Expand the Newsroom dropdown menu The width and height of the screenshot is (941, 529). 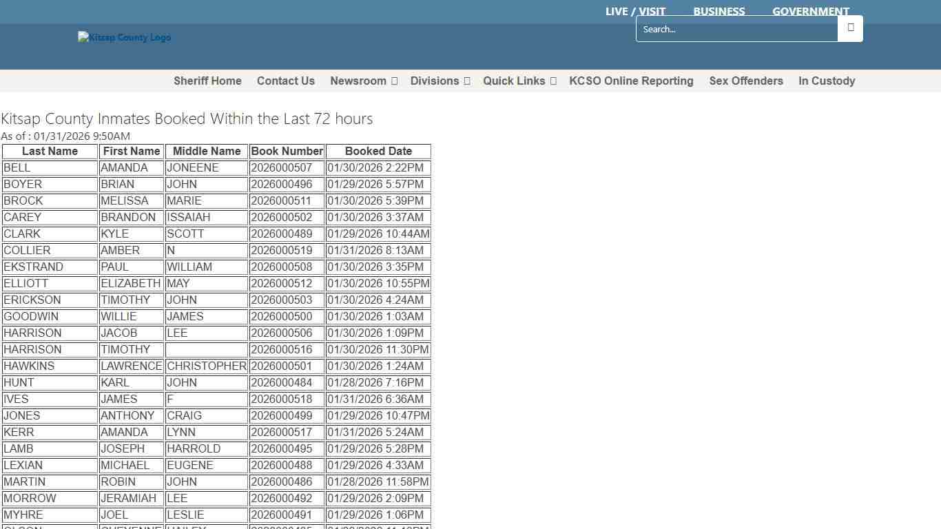[x=363, y=81]
